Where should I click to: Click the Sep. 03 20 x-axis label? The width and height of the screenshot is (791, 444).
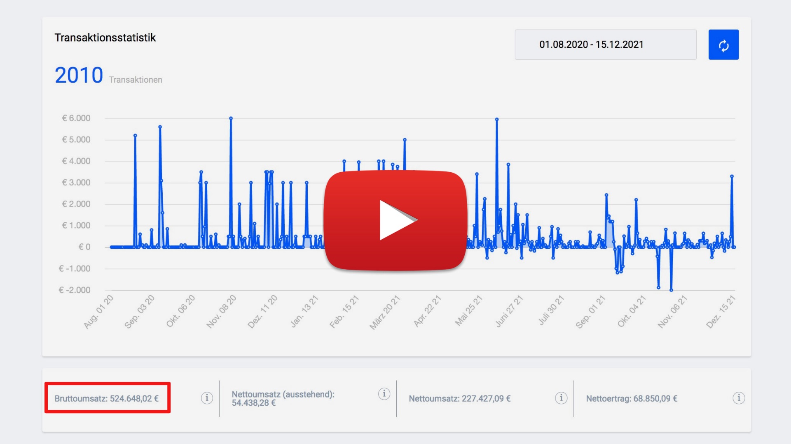pyautogui.click(x=139, y=312)
